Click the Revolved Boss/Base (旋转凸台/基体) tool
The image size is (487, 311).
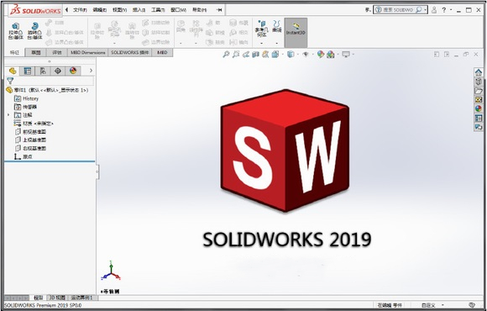34,30
